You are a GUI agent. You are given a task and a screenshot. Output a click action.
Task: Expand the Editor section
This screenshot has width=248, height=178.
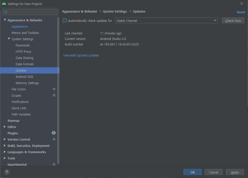[5, 127]
